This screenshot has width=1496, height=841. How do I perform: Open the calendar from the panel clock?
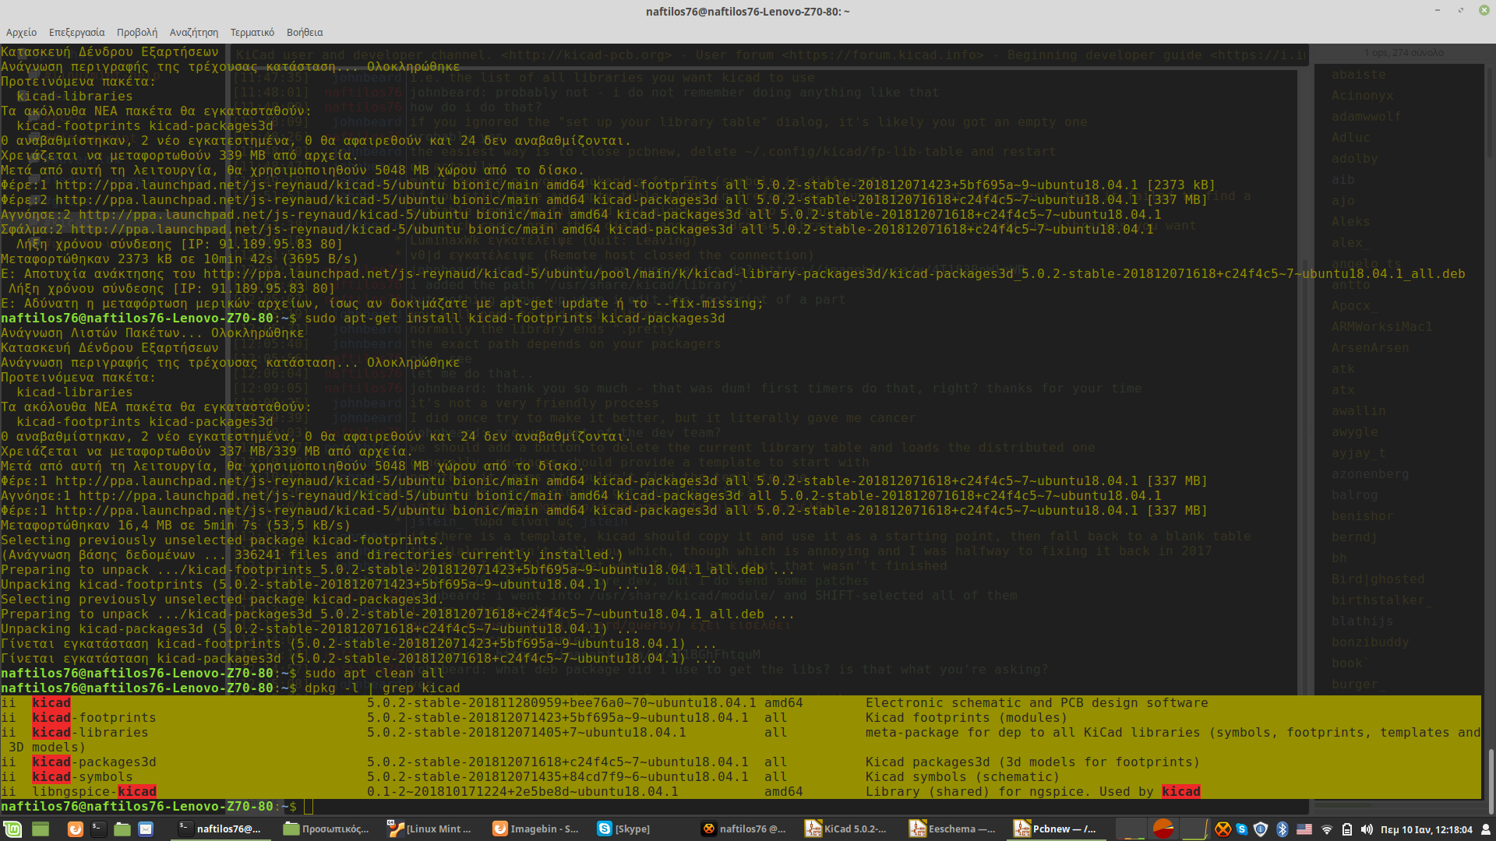tap(1426, 829)
